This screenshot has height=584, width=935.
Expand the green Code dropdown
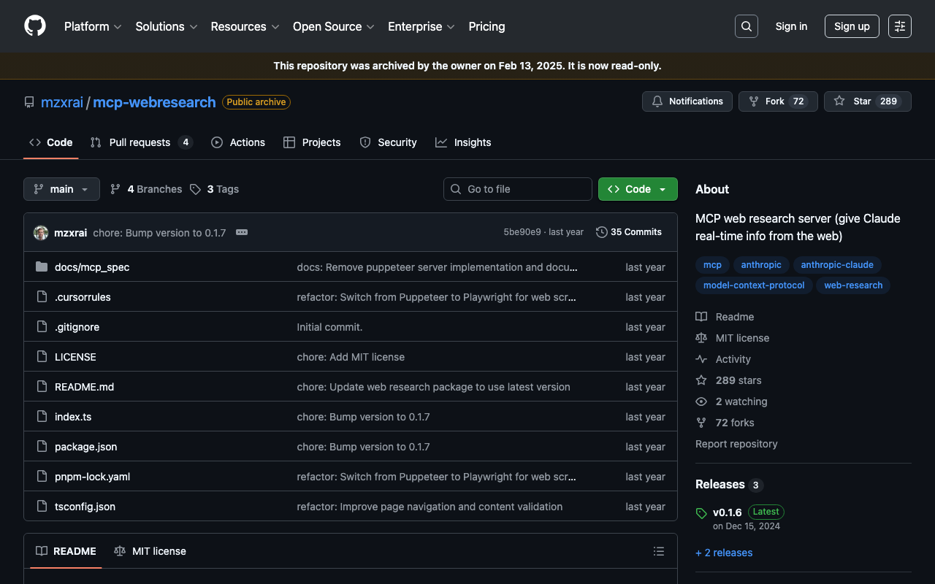(x=638, y=189)
